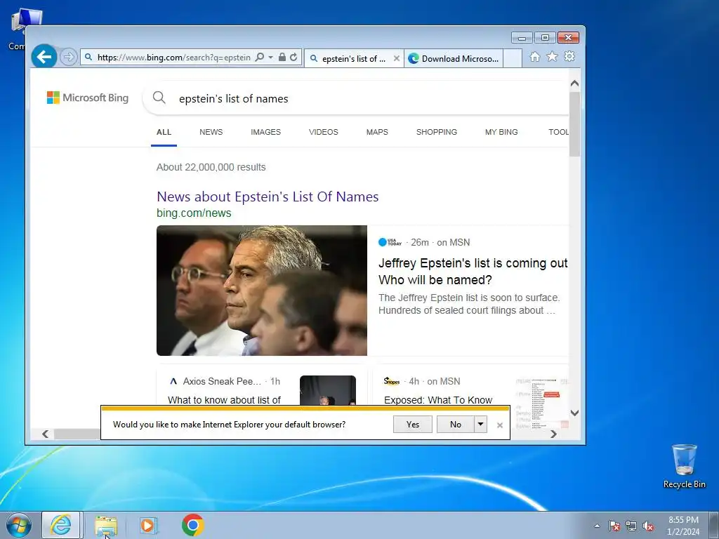Click the horizontal scrollbar left arrow

(46, 434)
